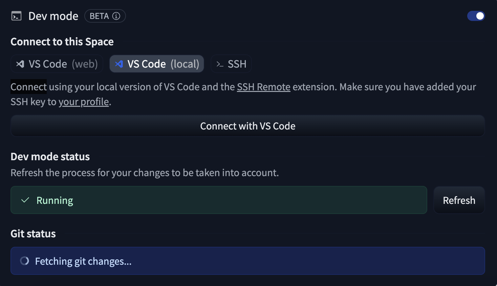Select the "(local)" connection tab
The width and height of the screenshot is (497, 286).
(x=185, y=64)
